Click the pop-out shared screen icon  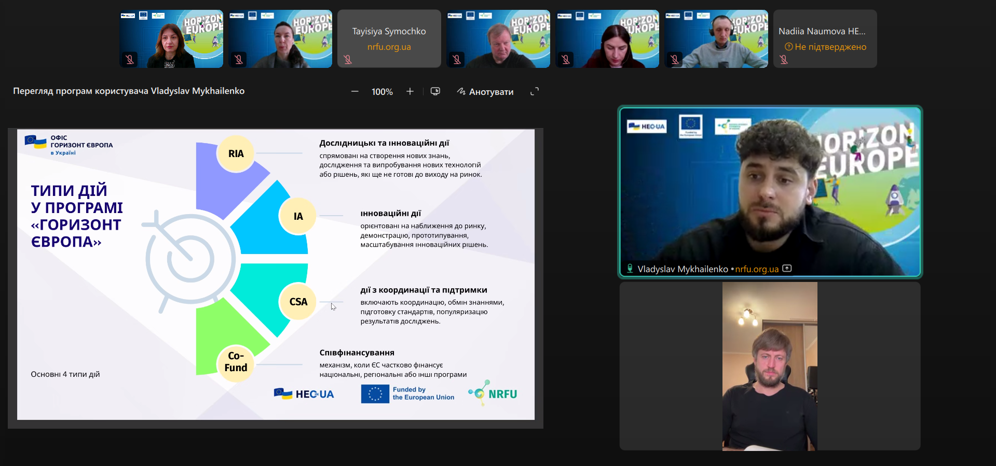[x=435, y=92]
